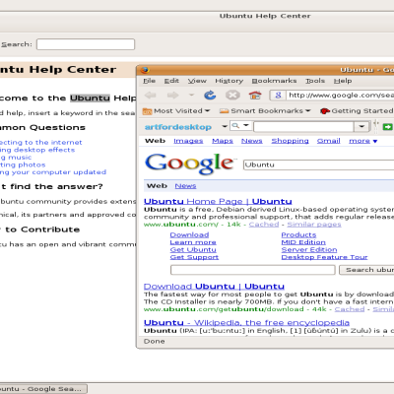Viewport: 394px width, 394px height.
Task: Click the magnifier search-engine icon in the toolbar
Action: (235, 125)
